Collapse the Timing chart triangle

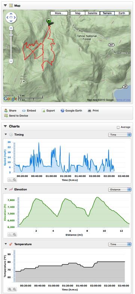[6, 134]
